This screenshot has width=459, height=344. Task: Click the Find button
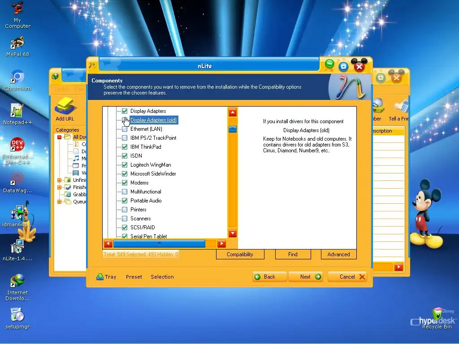[x=293, y=254]
